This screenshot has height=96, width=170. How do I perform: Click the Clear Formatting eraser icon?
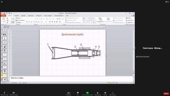tap(47, 19)
